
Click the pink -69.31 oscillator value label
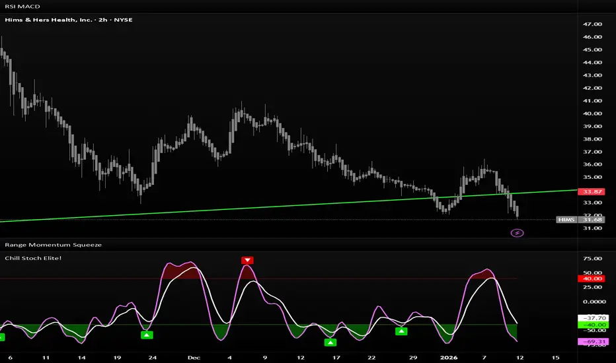pyautogui.click(x=590, y=342)
